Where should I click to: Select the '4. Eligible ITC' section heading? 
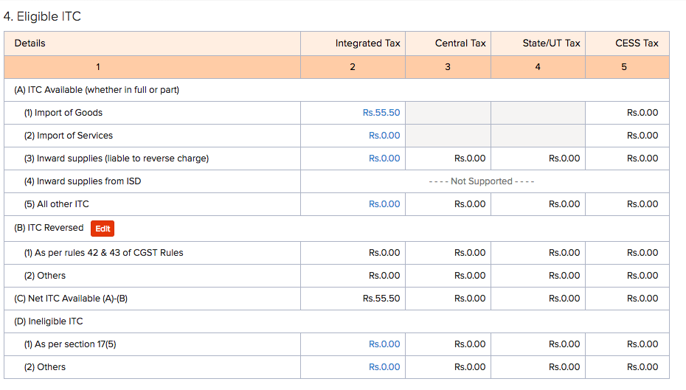[42, 16]
